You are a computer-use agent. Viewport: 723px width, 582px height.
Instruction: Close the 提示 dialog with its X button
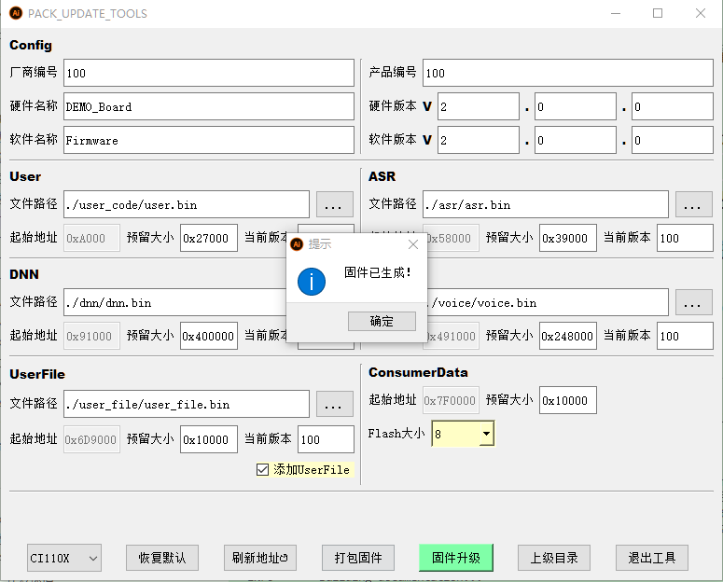click(x=413, y=244)
